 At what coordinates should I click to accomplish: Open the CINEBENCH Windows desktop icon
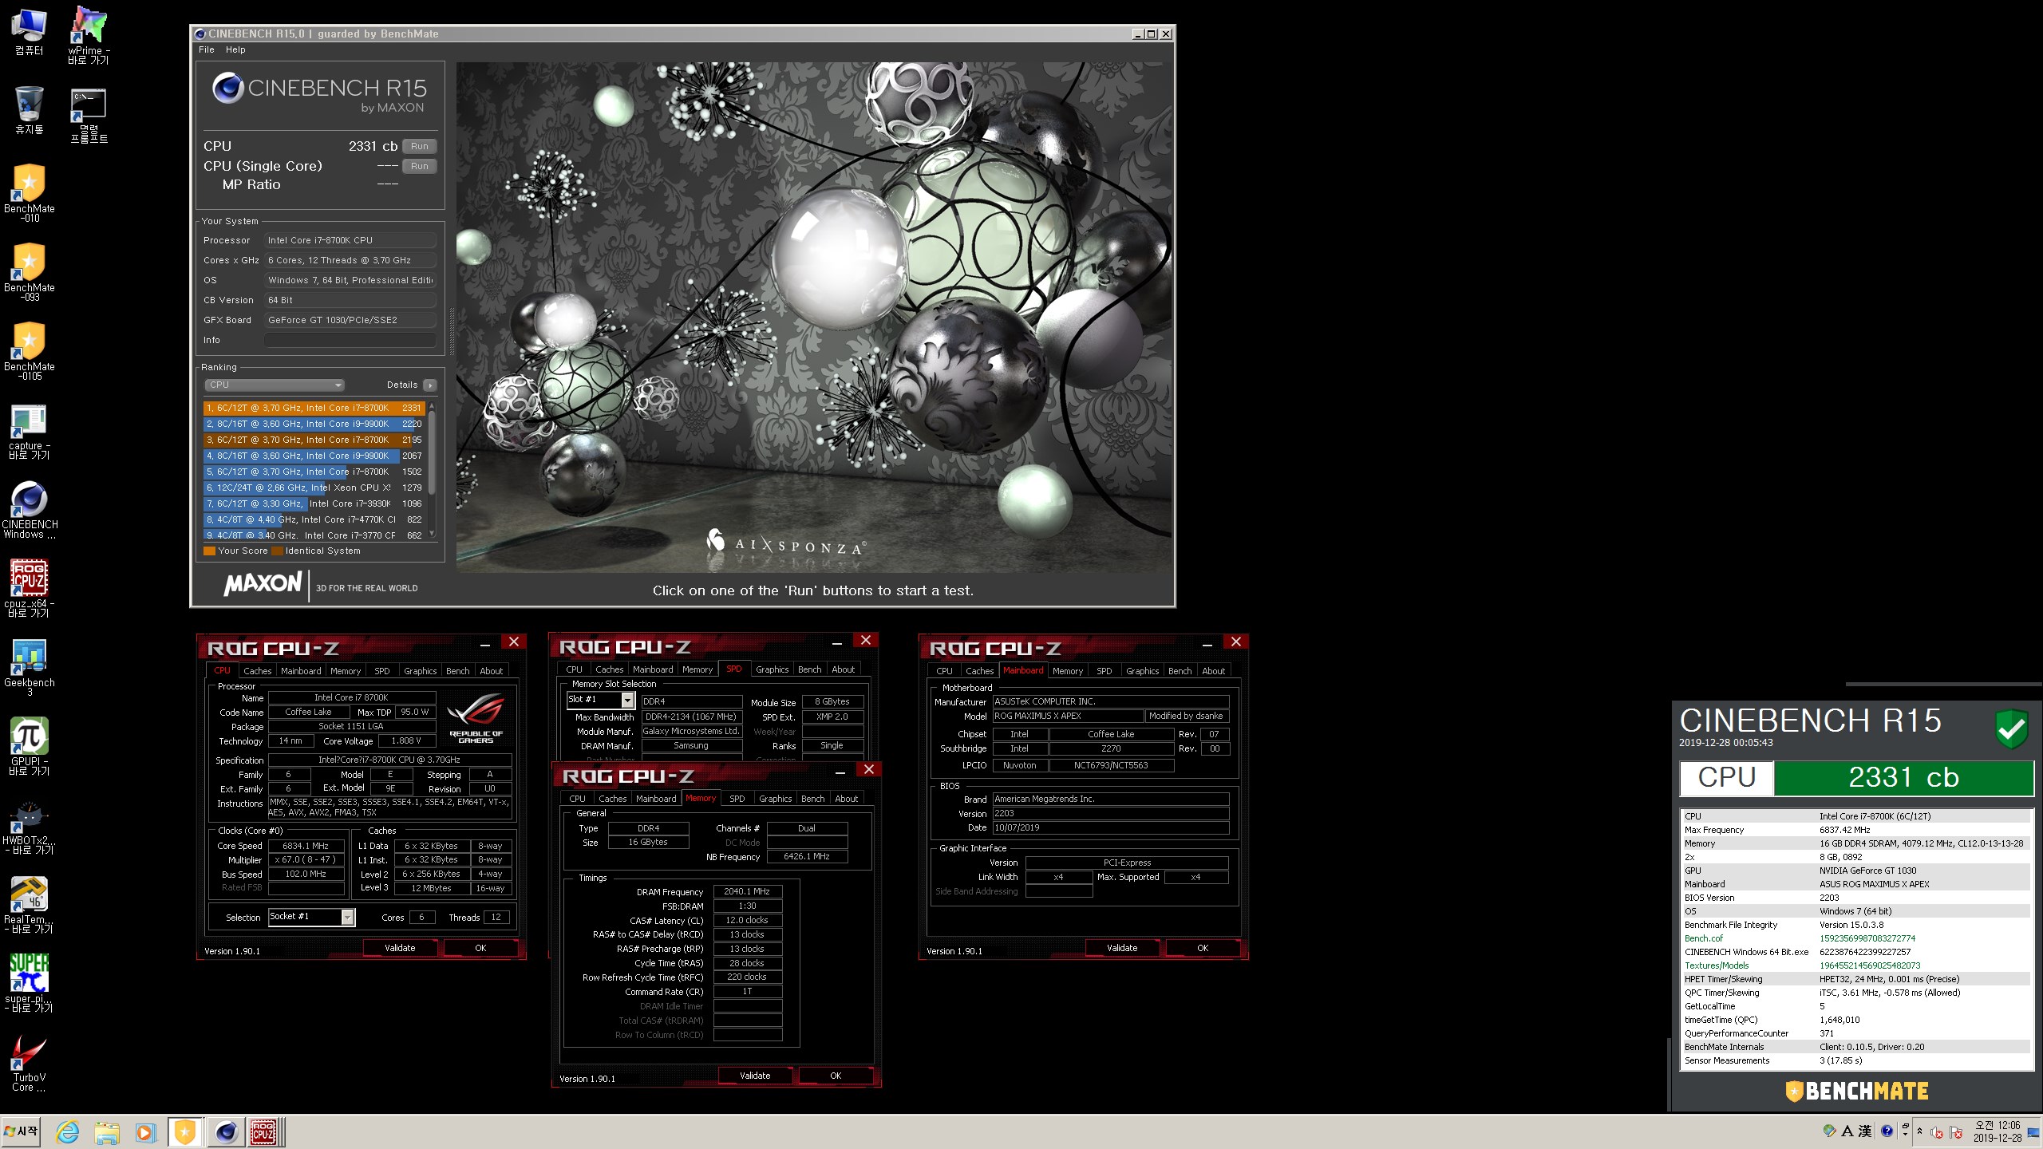(x=29, y=510)
